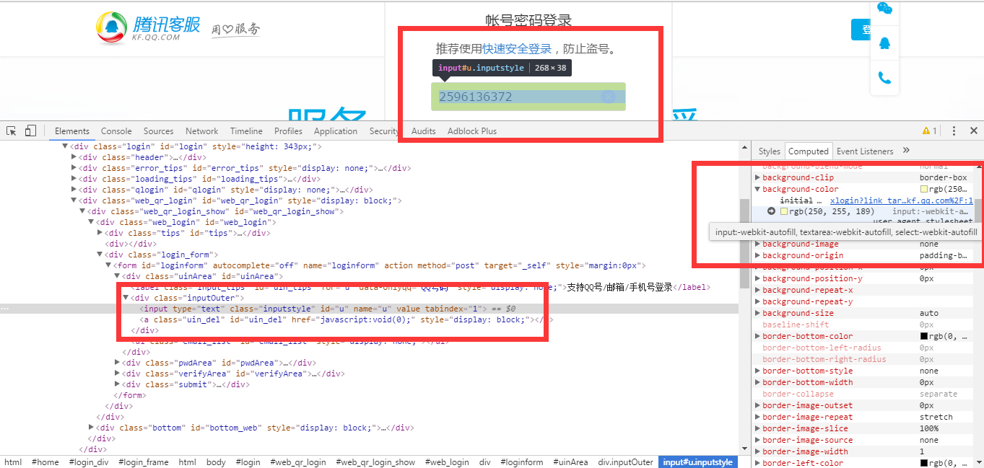
Task: Click the clear icon inside QQ number input
Action: click(x=609, y=97)
